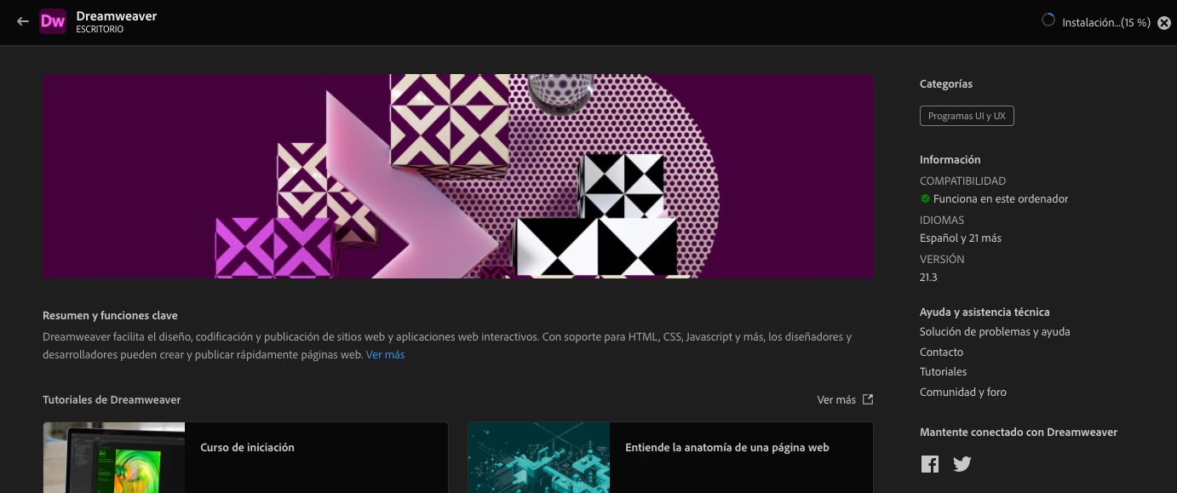Image resolution: width=1177 pixels, height=493 pixels.
Task: Open more tutorials via Ver más
Action: pyautogui.click(x=836, y=400)
